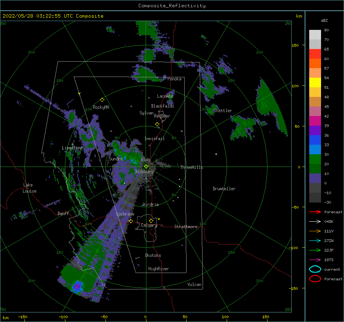Pick the dark orange 57-60 dBZ swatch

click(x=315, y=63)
